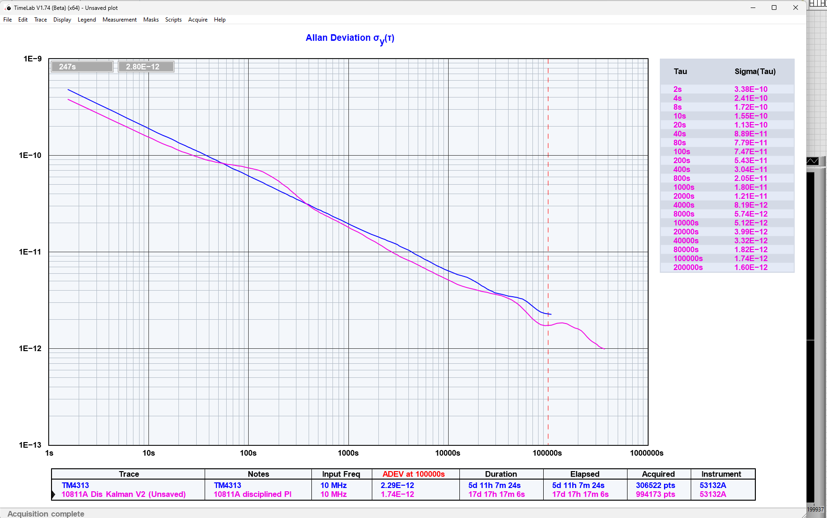The image size is (827, 518).
Task: Click the Trace column header
Action: tap(129, 474)
